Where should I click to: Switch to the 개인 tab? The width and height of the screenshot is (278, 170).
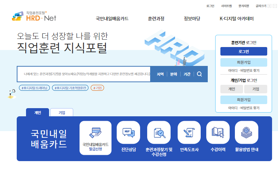tap(38, 112)
